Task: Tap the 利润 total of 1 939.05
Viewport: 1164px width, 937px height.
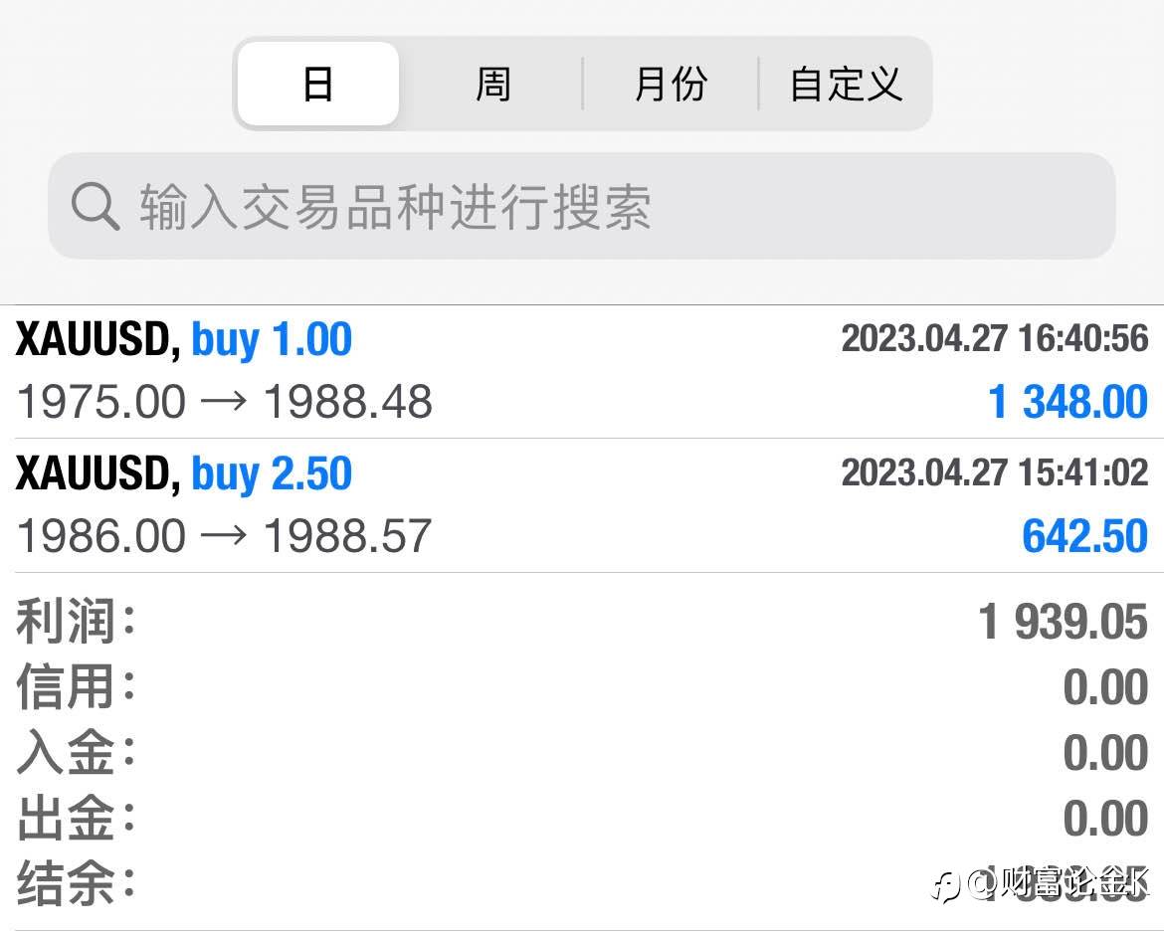Action: point(1063,623)
